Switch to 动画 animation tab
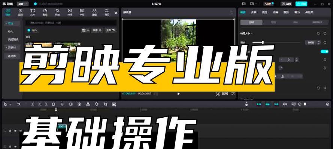The height and width of the screenshot is (149, 333). (x=275, y=12)
